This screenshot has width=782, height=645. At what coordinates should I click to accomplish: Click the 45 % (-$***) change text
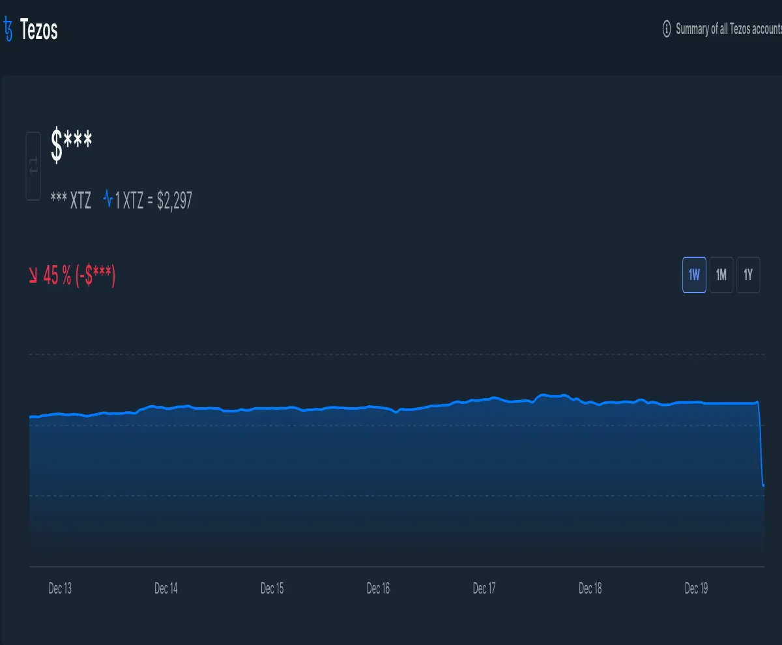click(x=79, y=276)
